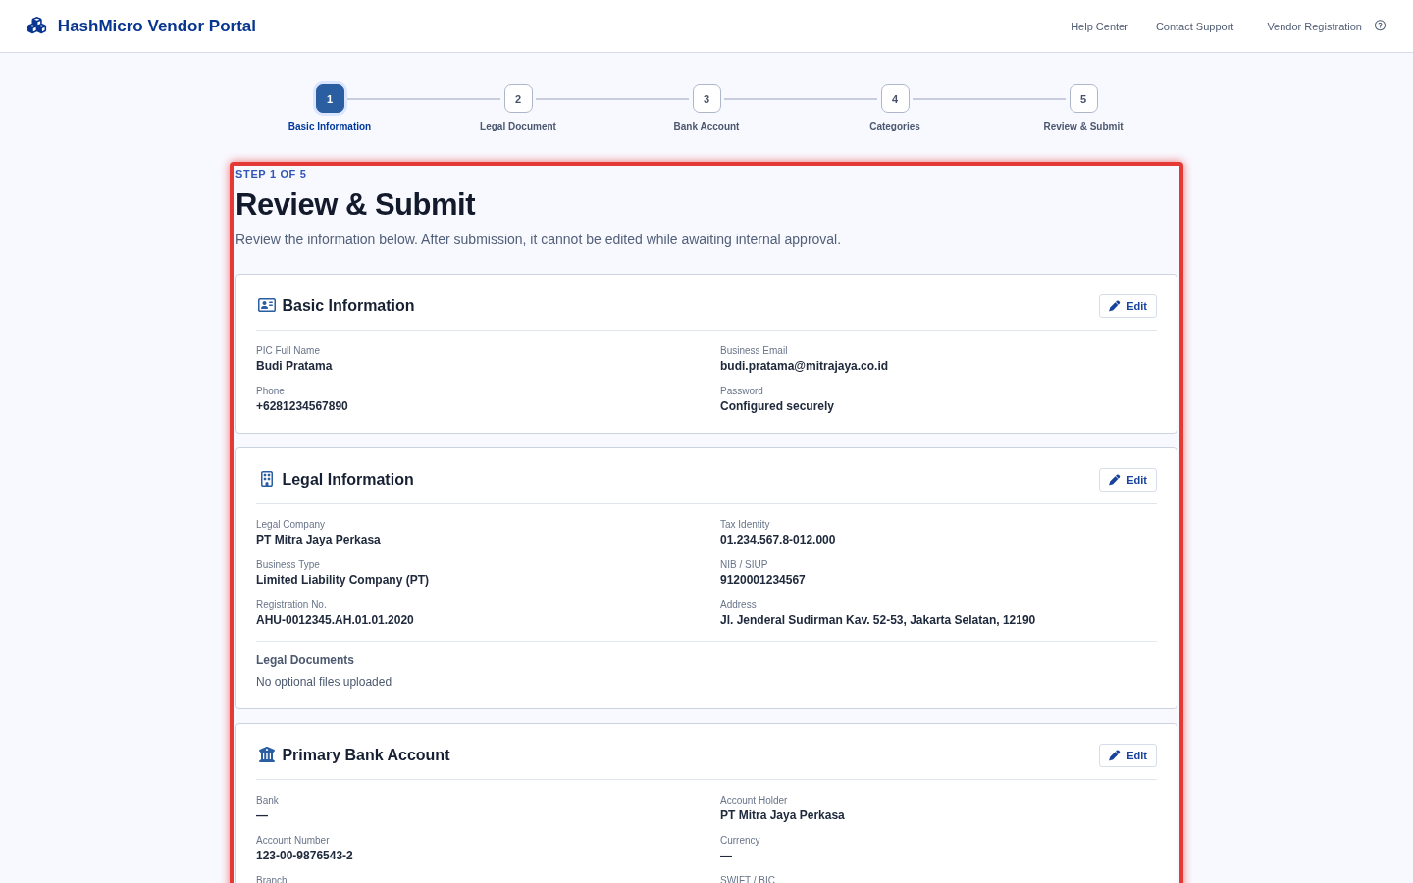Click the Review & Submit page heading
Viewport: 1413px width, 883px height.
coord(355,204)
